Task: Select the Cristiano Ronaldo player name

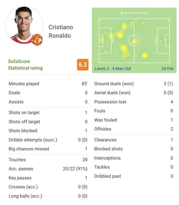Action: click(61, 31)
